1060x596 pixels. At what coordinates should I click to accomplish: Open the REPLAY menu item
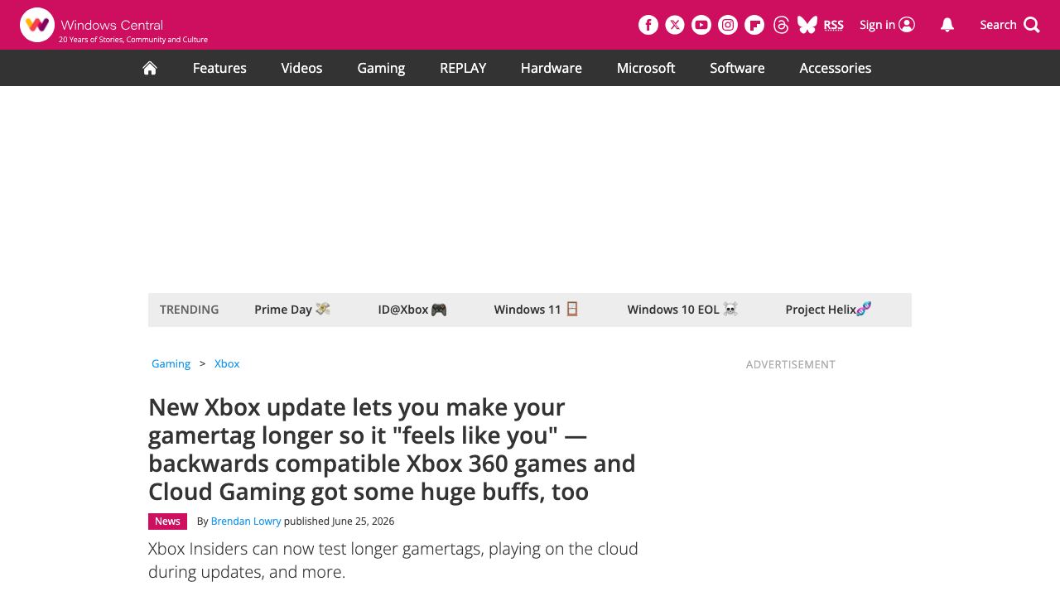pos(463,68)
